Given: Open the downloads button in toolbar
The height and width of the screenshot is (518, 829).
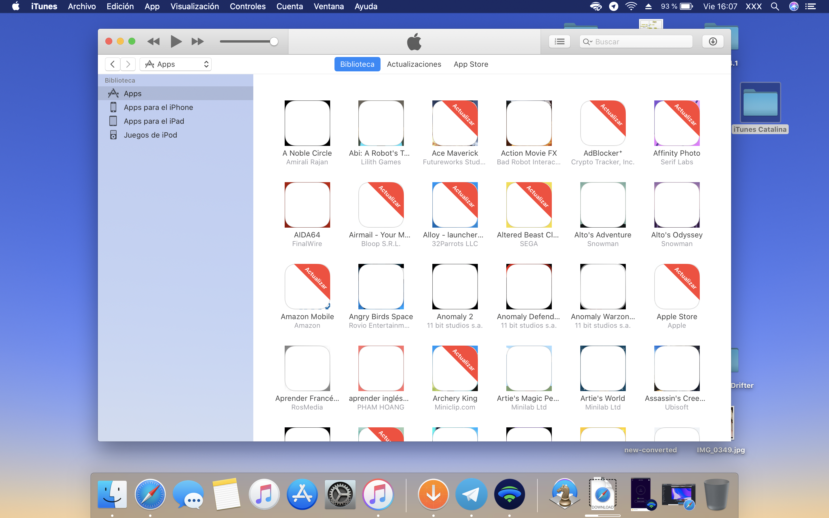Looking at the screenshot, I should 712,41.
